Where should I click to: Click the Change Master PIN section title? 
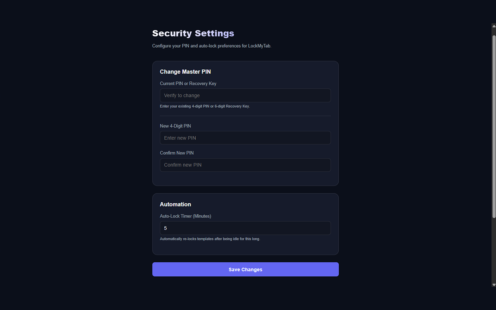pyautogui.click(x=185, y=72)
